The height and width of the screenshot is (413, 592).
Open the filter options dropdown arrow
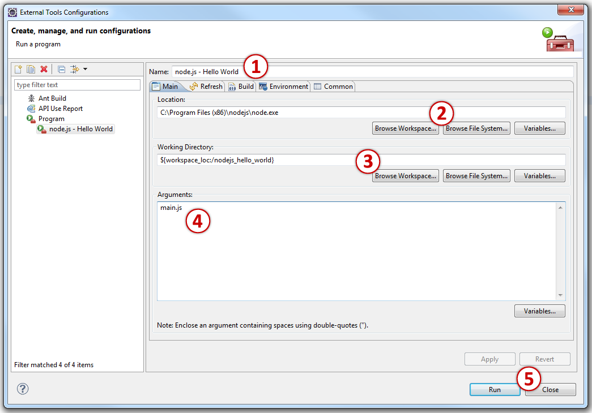(85, 69)
